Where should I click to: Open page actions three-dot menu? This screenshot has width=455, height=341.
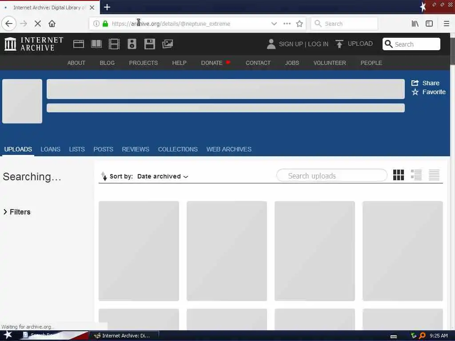pyautogui.click(x=287, y=24)
